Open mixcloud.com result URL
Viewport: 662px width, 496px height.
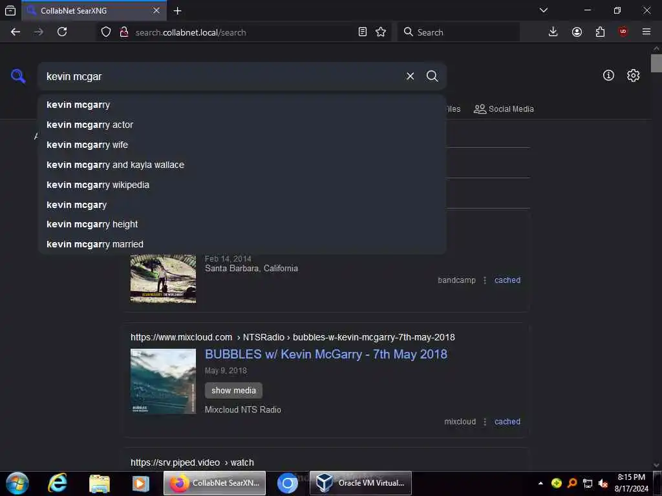293,337
